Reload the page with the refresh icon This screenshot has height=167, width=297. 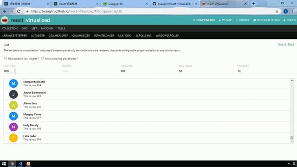coord(19,11)
